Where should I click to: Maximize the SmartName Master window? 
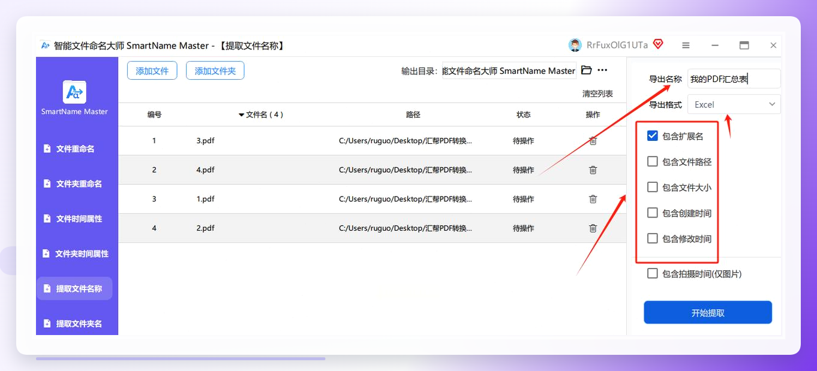744,46
